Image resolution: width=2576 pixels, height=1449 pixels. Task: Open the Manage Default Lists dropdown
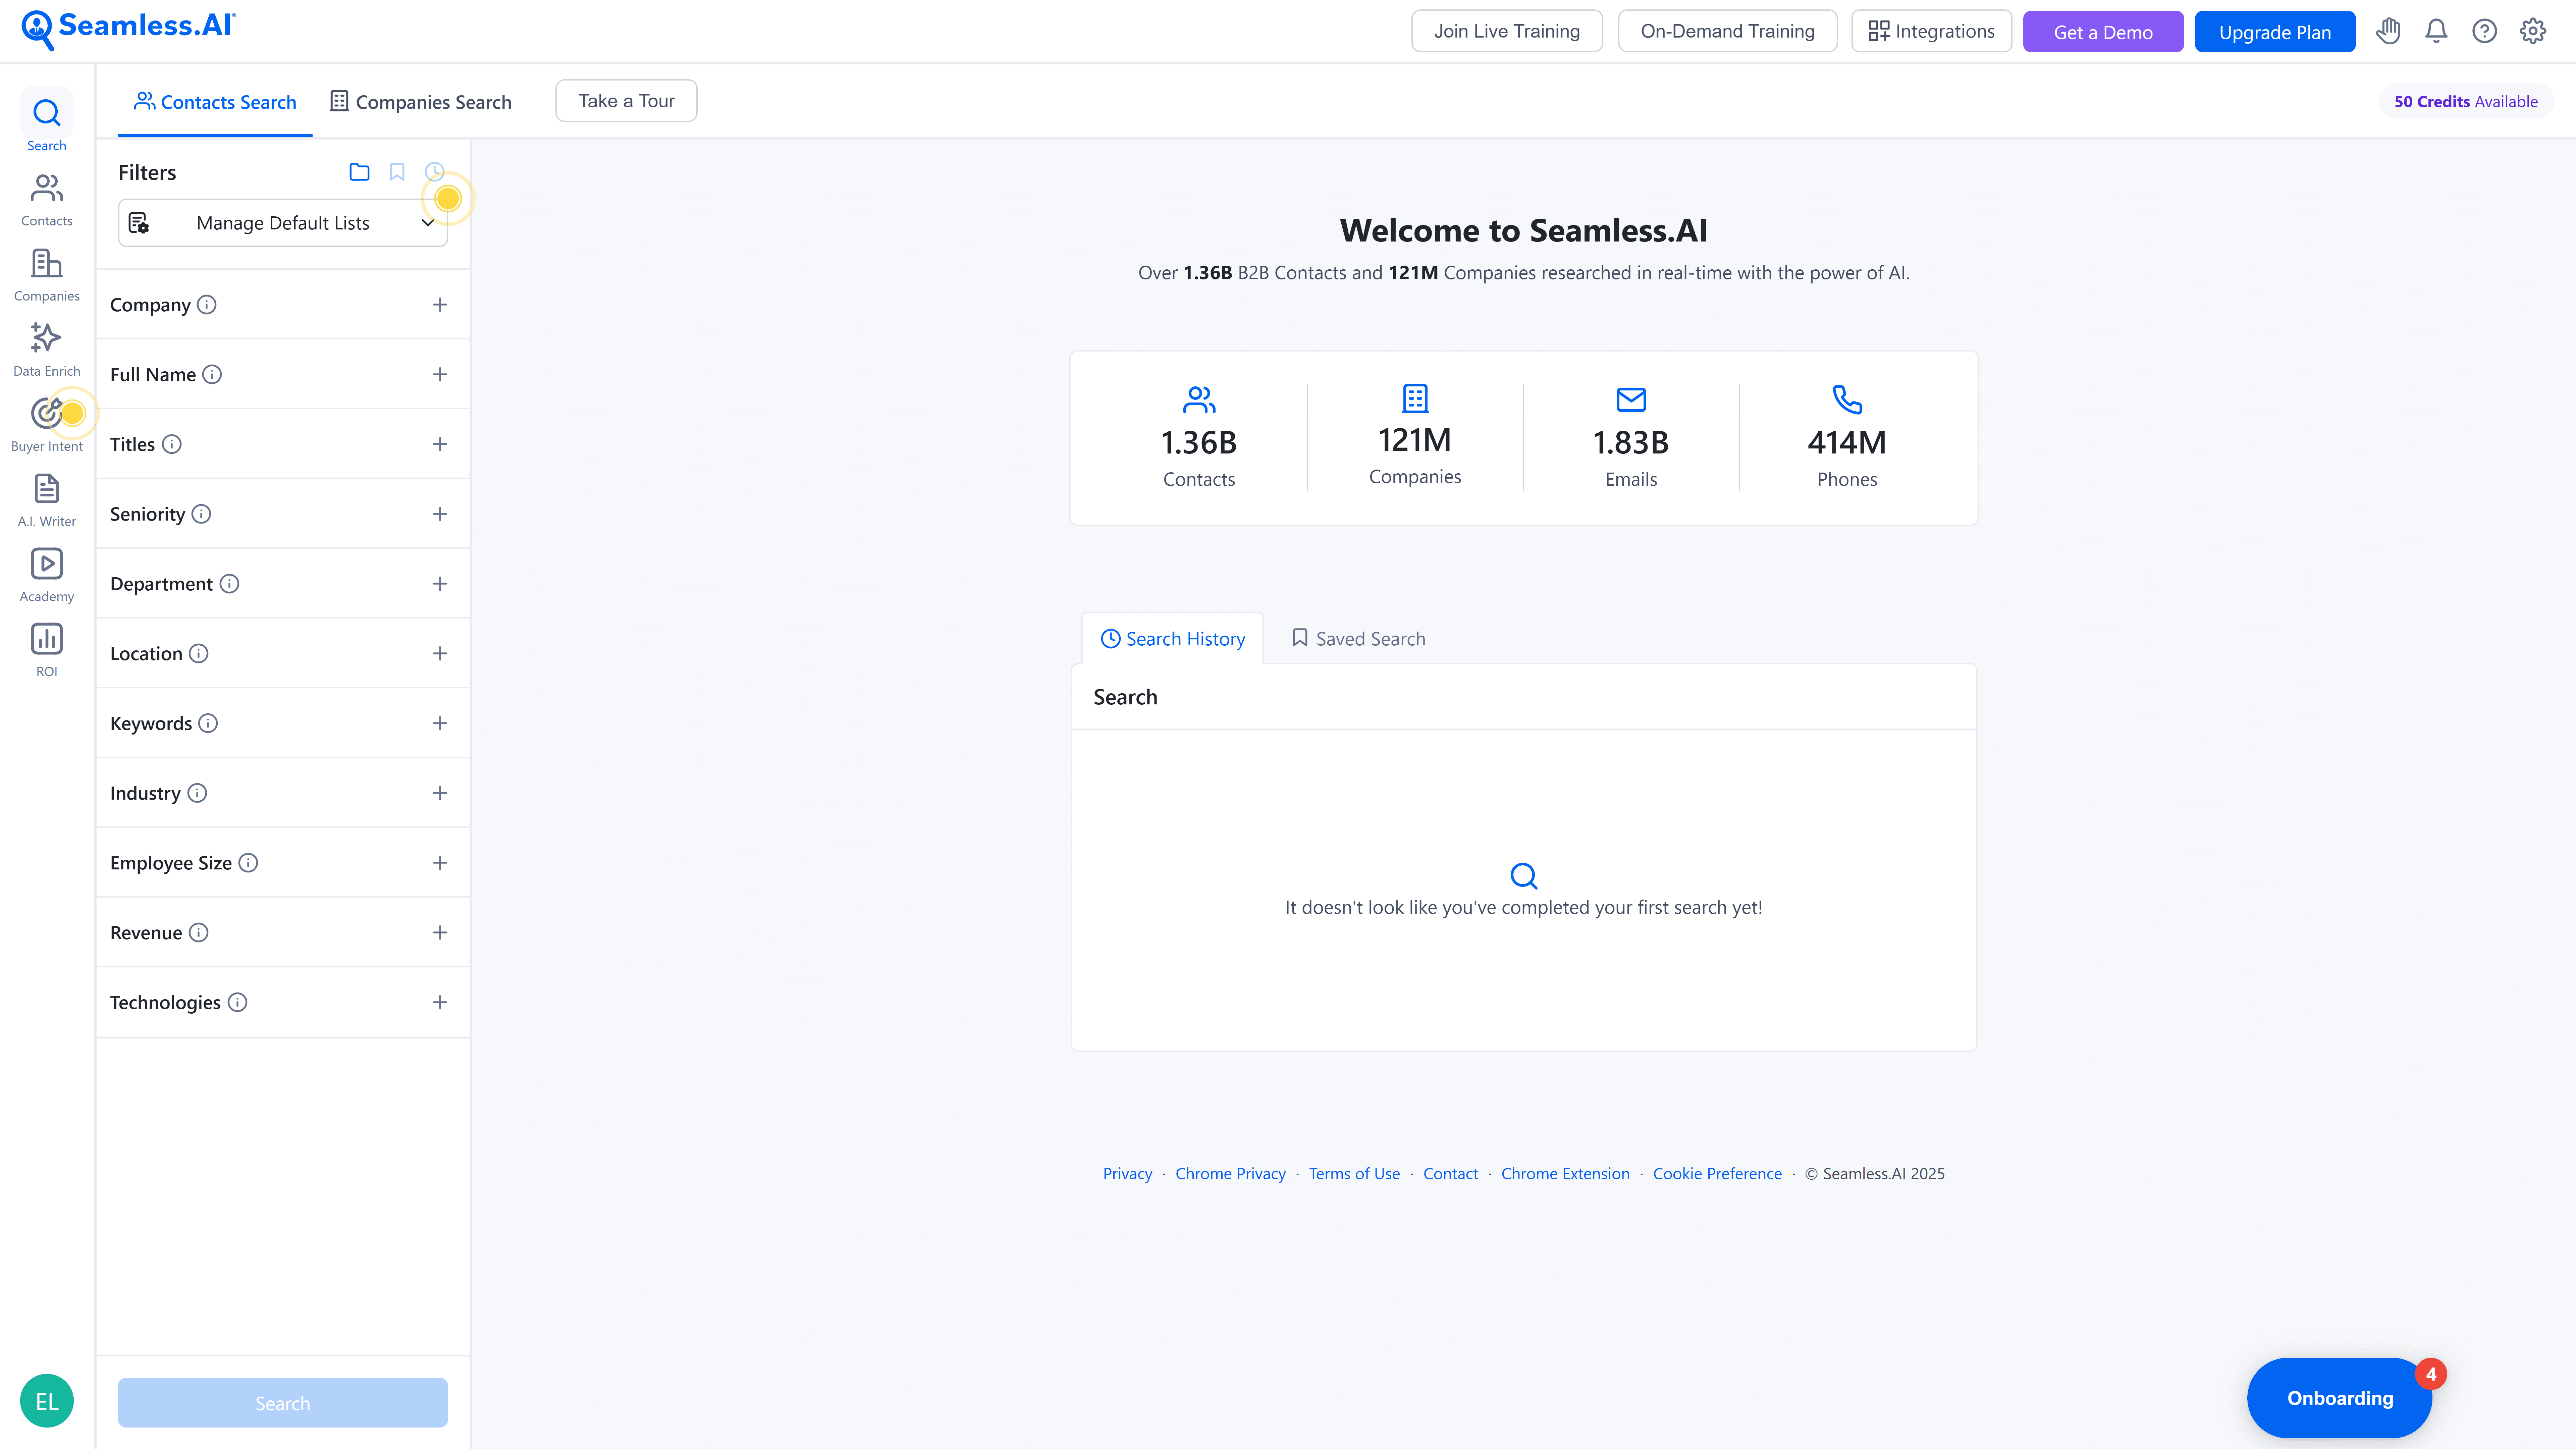tap(283, 223)
